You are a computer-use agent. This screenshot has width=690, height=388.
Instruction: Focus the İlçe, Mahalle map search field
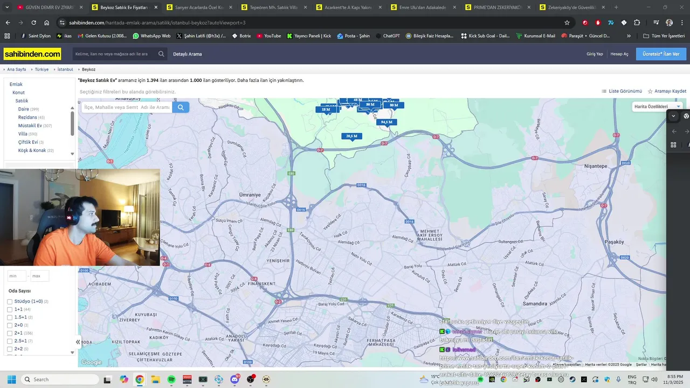[x=127, y=107]
